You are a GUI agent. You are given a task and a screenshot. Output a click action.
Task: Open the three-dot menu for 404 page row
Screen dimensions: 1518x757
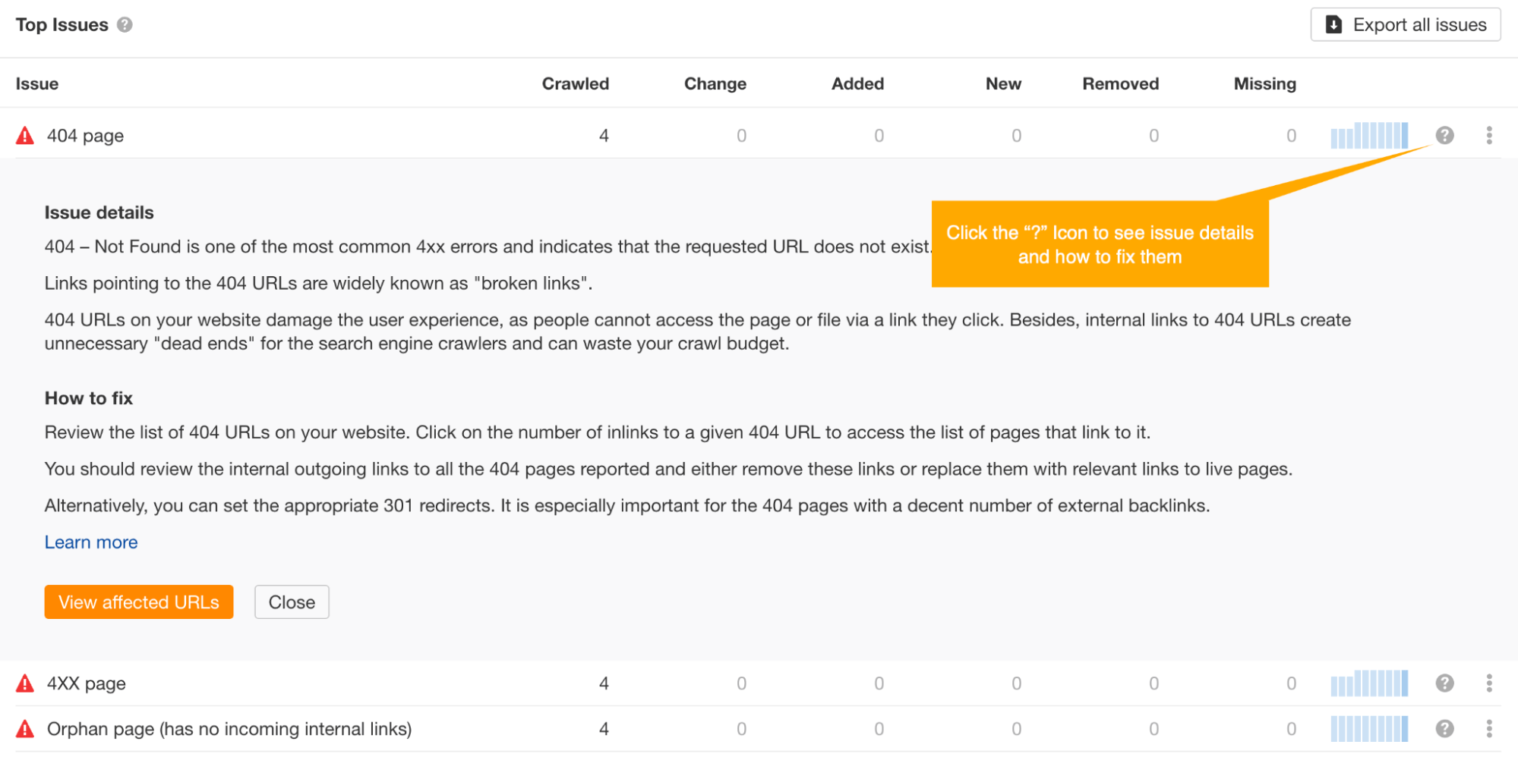click(x=1491, y=136)
